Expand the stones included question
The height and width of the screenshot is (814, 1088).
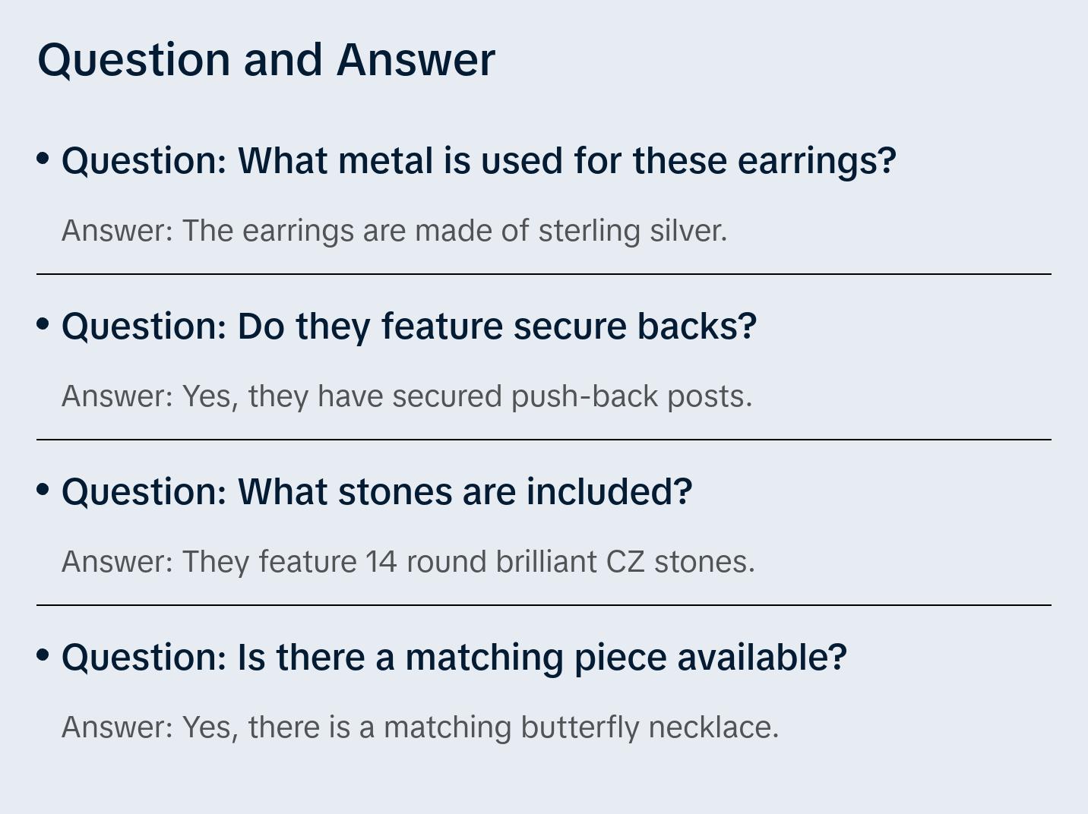(x=377, y=492)
